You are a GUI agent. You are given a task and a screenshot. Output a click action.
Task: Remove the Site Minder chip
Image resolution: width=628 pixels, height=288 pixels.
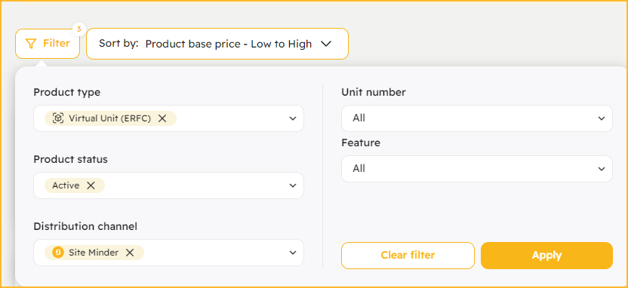click(x=130, y=253)
